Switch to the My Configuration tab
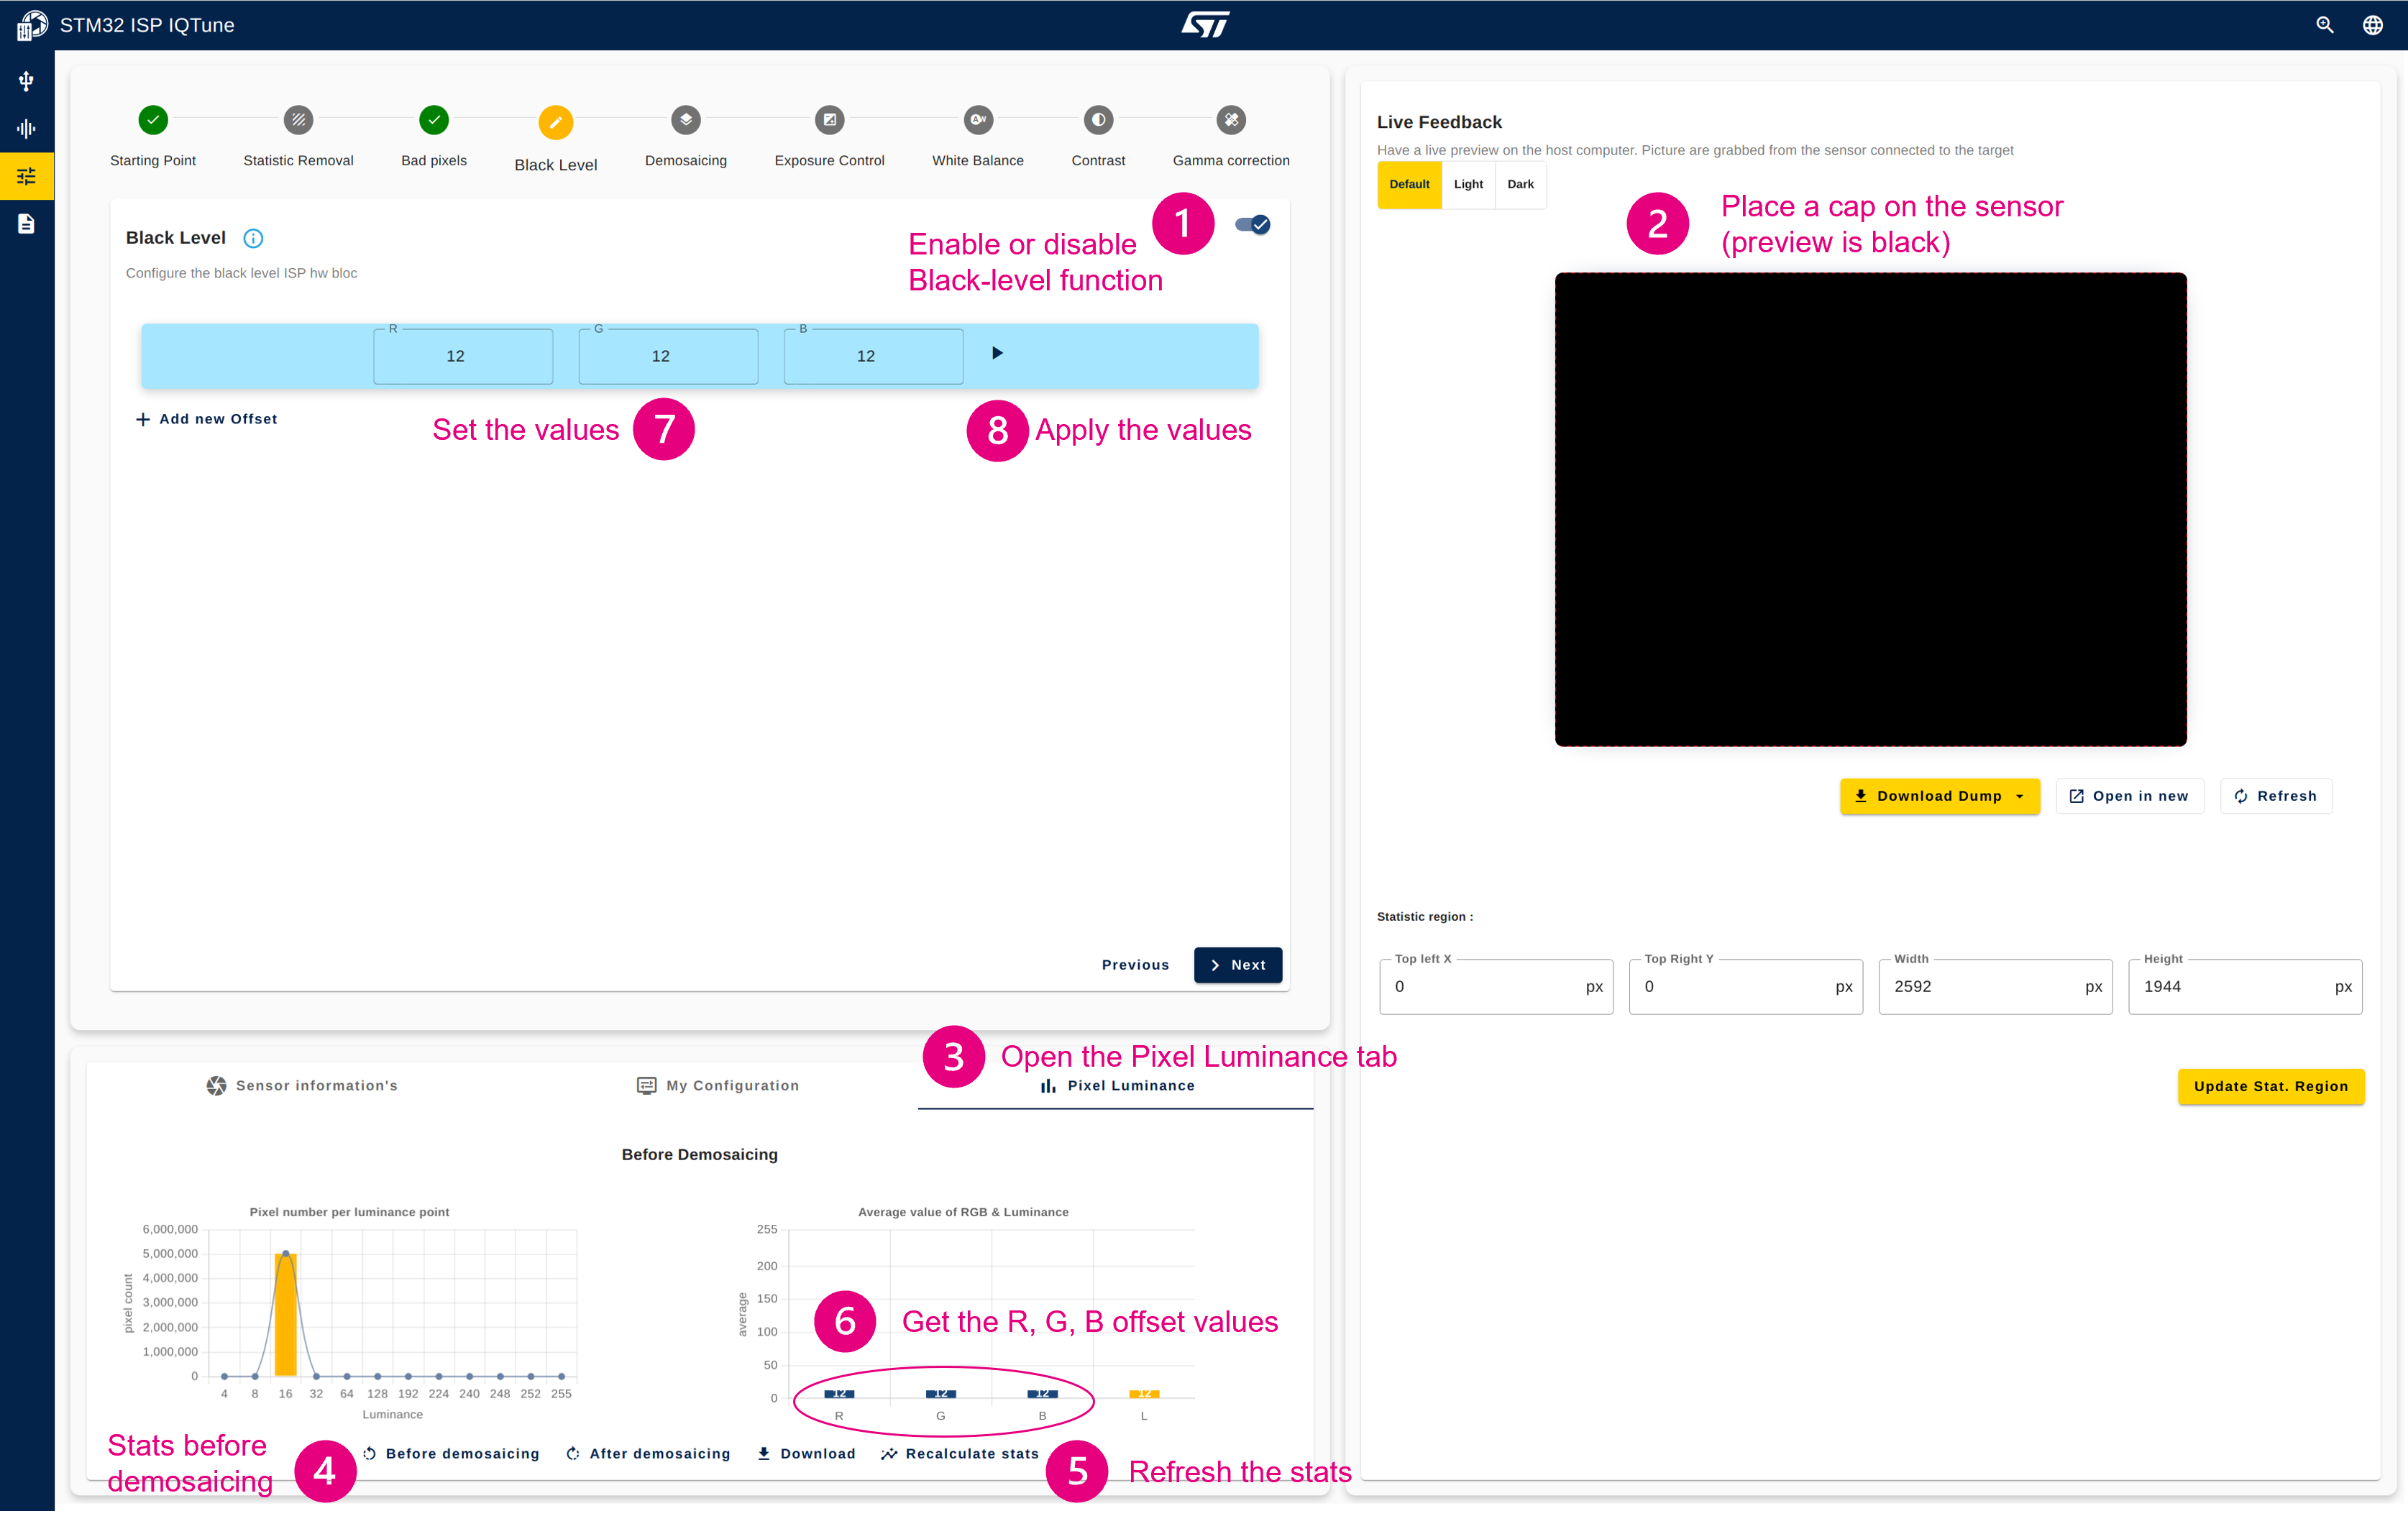Viewport: 2408px width, 1516px height. (718, 1086)
